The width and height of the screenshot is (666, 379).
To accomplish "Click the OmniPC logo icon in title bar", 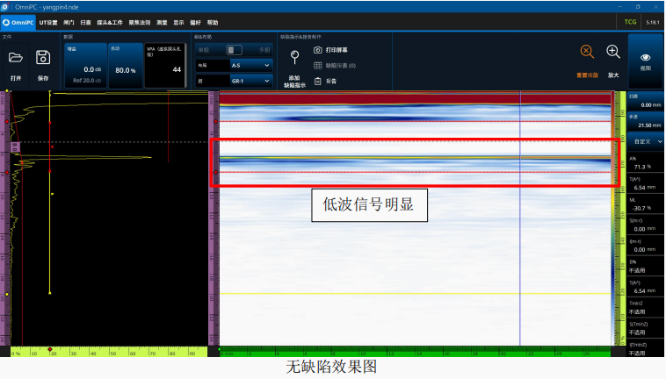I will coord(4,7).
